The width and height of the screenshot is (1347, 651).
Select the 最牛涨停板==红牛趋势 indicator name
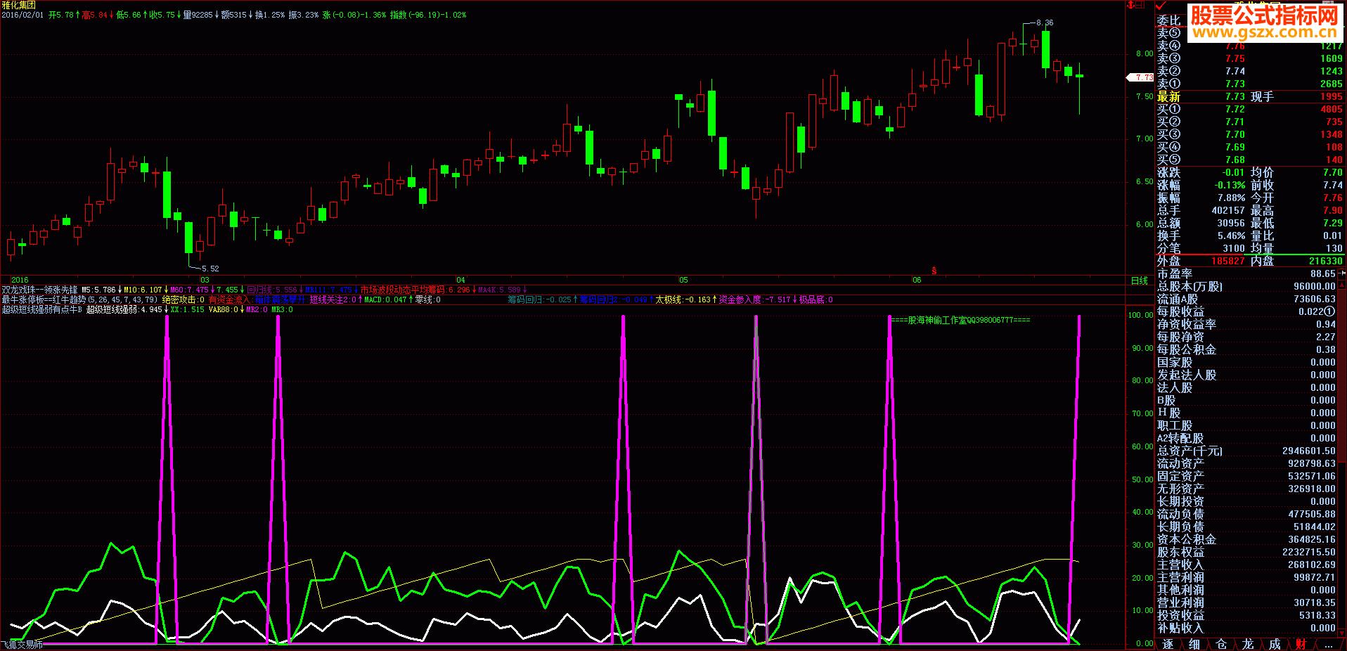pos(39,299)
